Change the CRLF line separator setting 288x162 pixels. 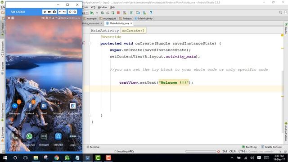233,151
